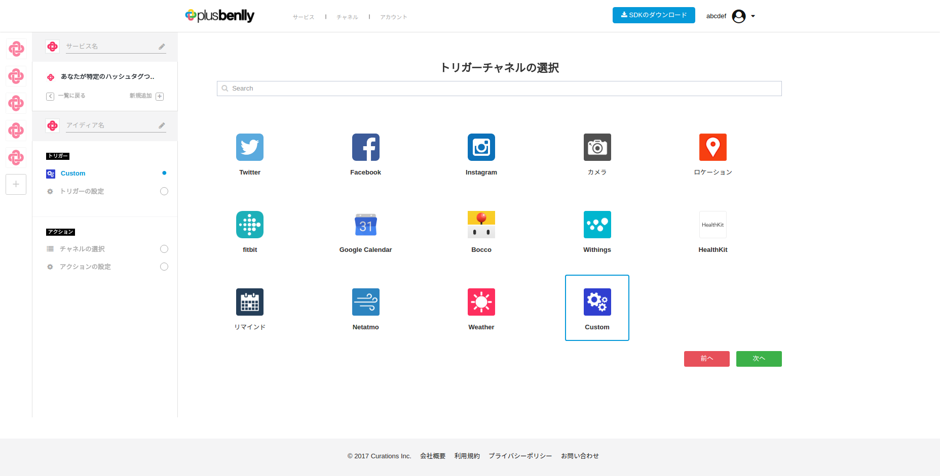
Task: Open the third service icon in left rail
Action: coord(16,103)
